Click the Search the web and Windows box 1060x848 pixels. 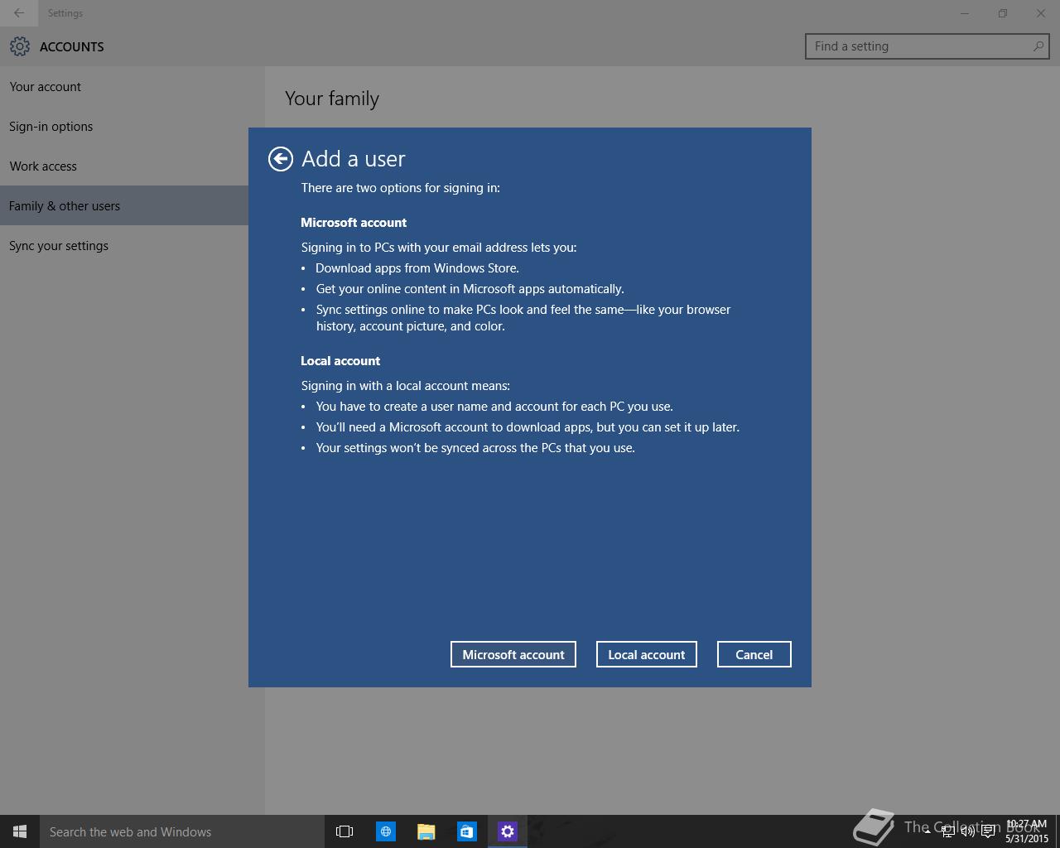tap(181, 831)
